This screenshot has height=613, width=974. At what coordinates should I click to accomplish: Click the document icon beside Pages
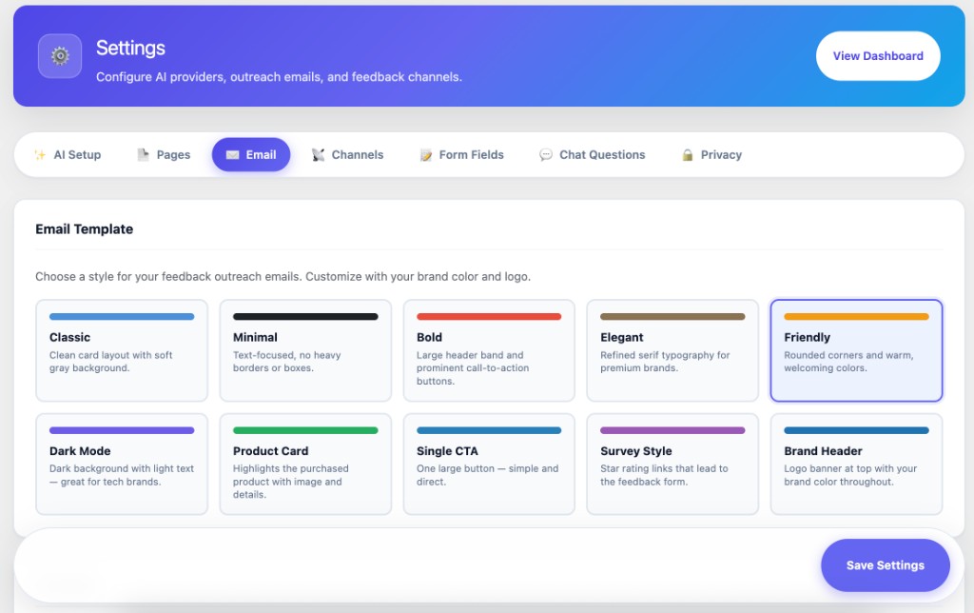pos(143,154)
